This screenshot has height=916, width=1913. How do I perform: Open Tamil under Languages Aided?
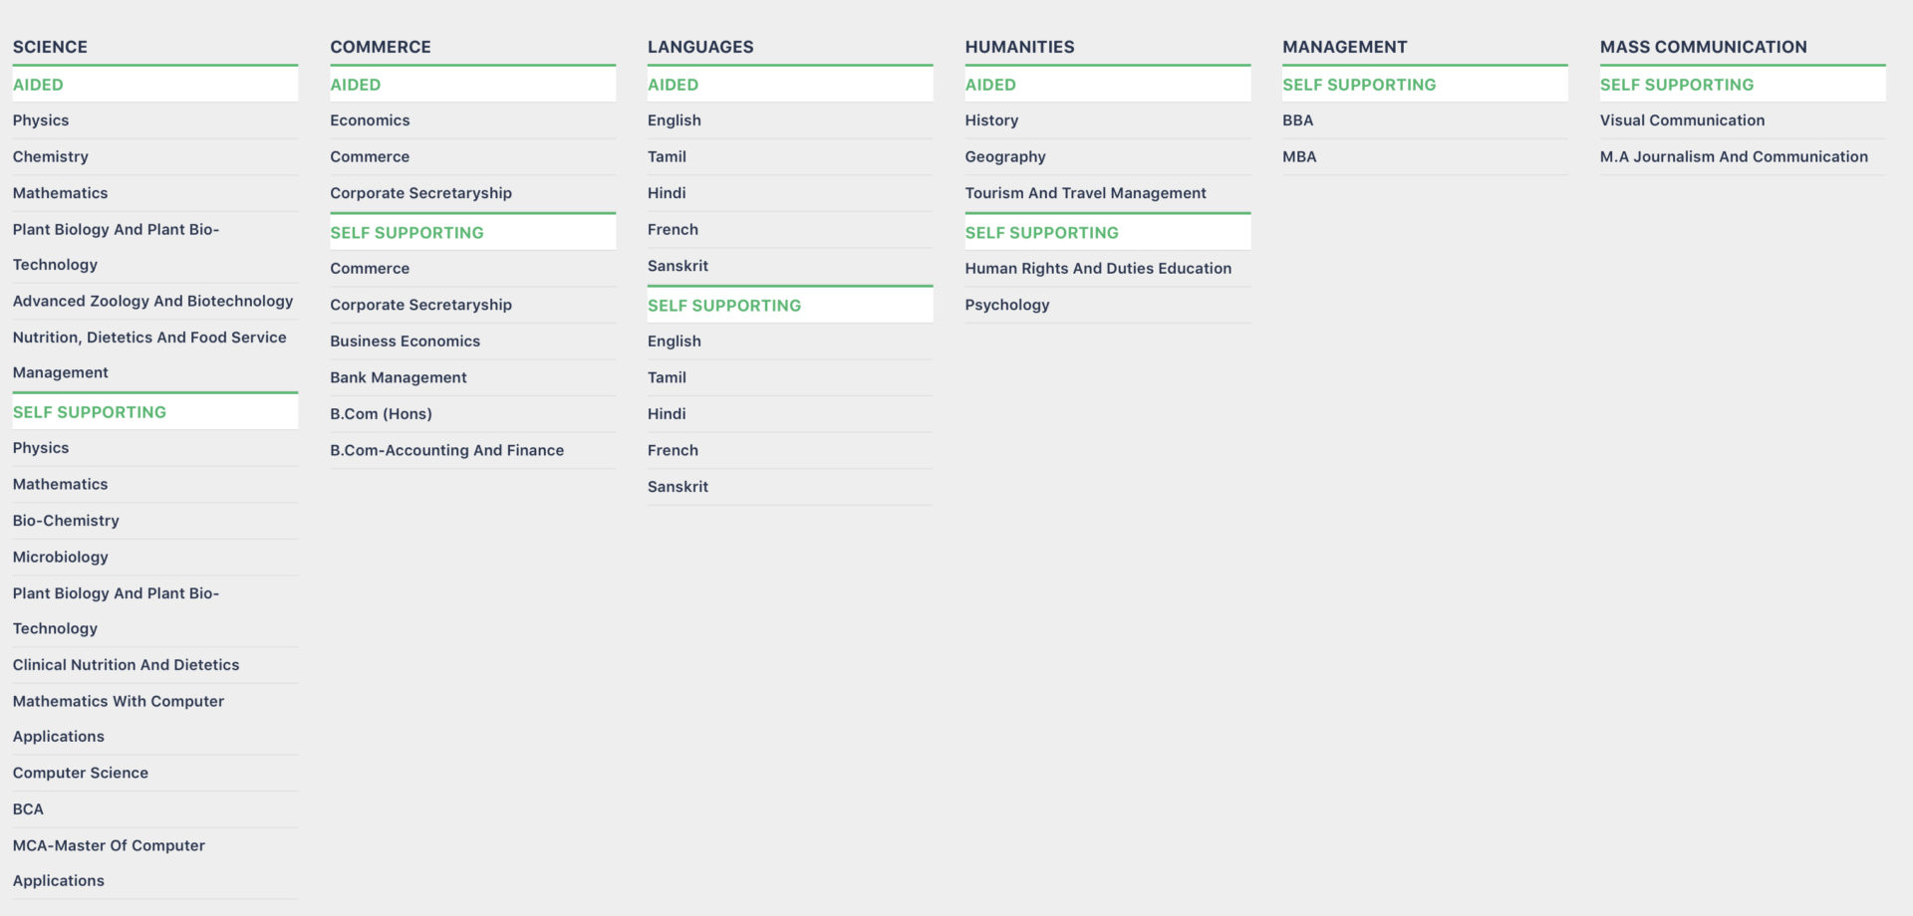[667, 156]
